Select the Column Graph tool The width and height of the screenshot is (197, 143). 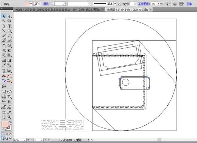click(9, 71)
